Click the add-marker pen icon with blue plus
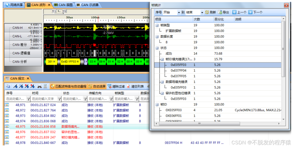The image size is (292, 147). point(21,86)
